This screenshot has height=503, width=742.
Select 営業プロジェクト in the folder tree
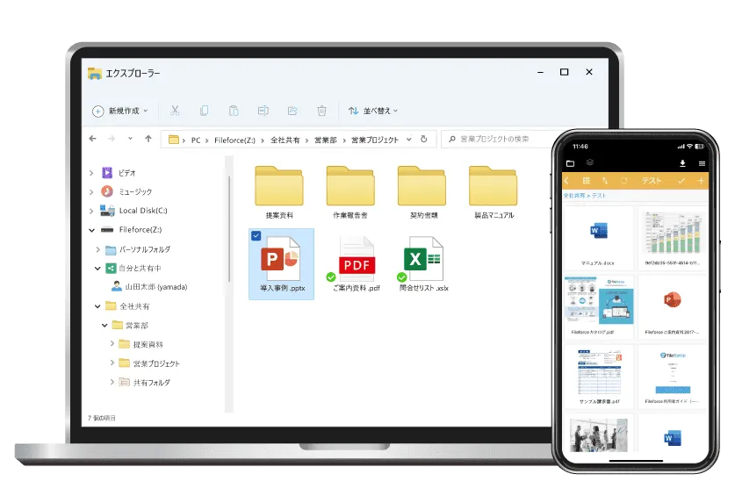(155, 363)
